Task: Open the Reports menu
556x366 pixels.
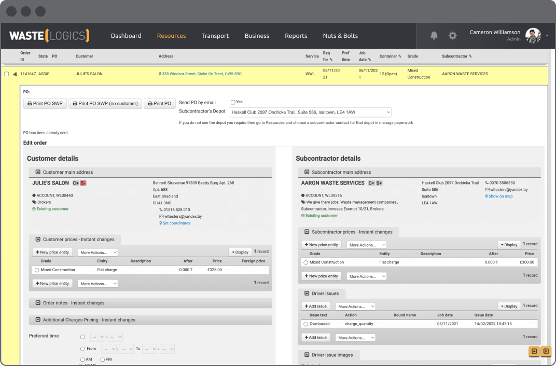Action: point(296,36)
